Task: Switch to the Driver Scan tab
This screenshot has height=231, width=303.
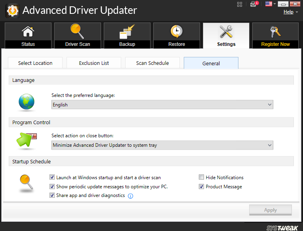Action: [x=78, y=36]
